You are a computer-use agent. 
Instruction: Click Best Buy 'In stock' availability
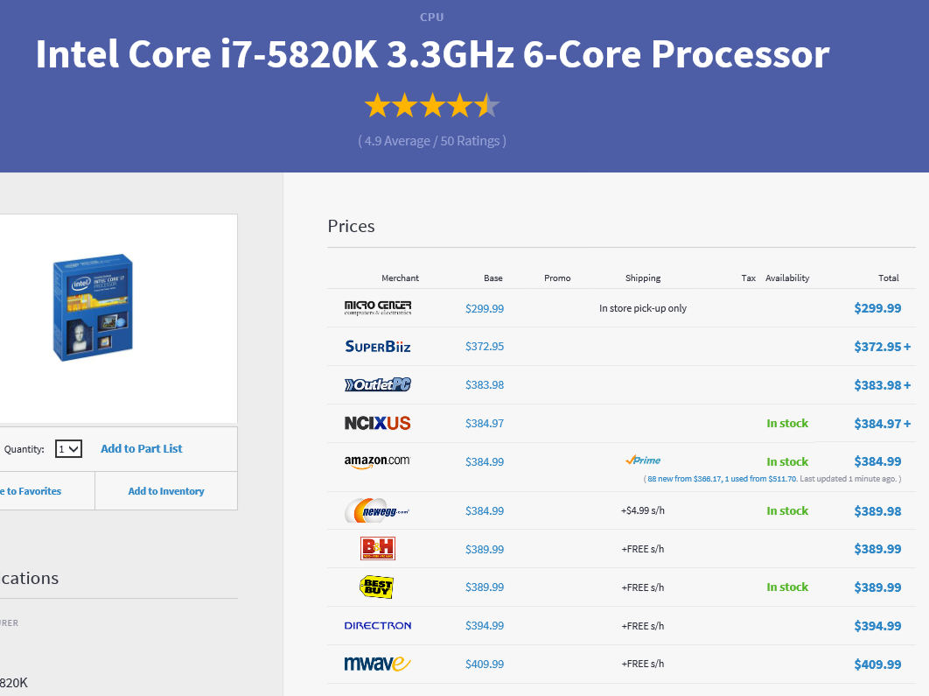coord(787,587)
